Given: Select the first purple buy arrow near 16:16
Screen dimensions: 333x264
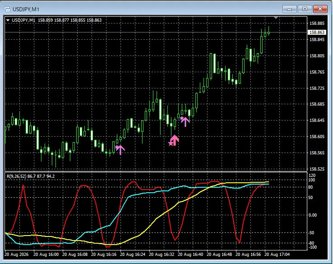Looking at the screenshot, I should click(x=120, y=150).
